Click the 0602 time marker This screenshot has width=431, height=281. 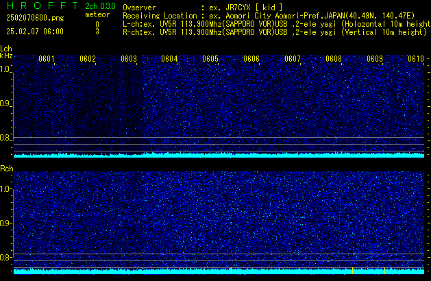point(88,59)
